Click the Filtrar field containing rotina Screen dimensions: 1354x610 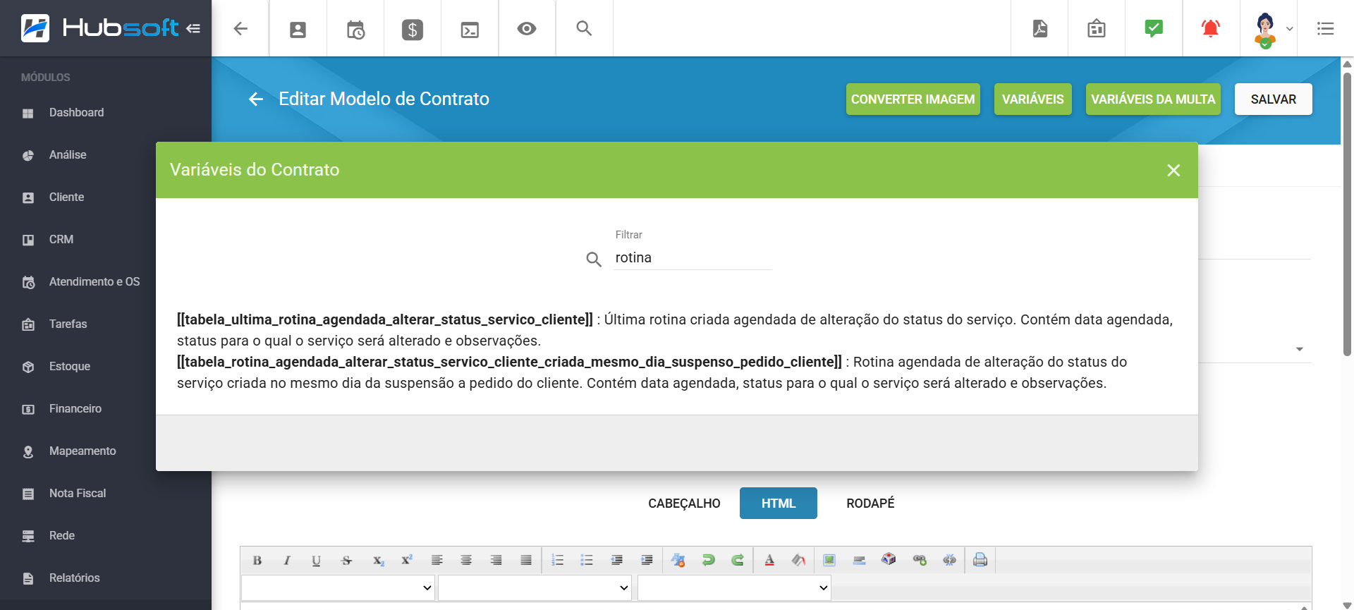(693, 257)
